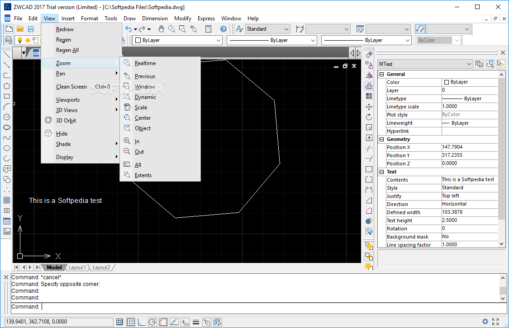Toggle Object snap in status bar
Image resolution: width=509 pixels, height=328 pixels.
click(163, 322)
